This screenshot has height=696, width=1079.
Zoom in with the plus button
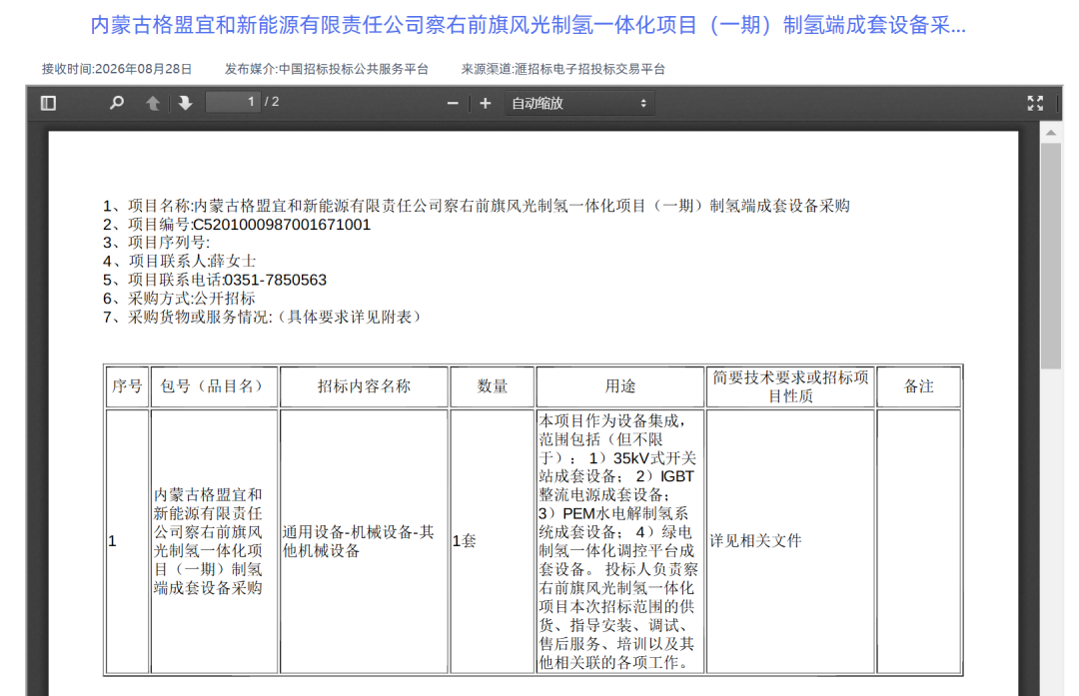pos(486,103)
